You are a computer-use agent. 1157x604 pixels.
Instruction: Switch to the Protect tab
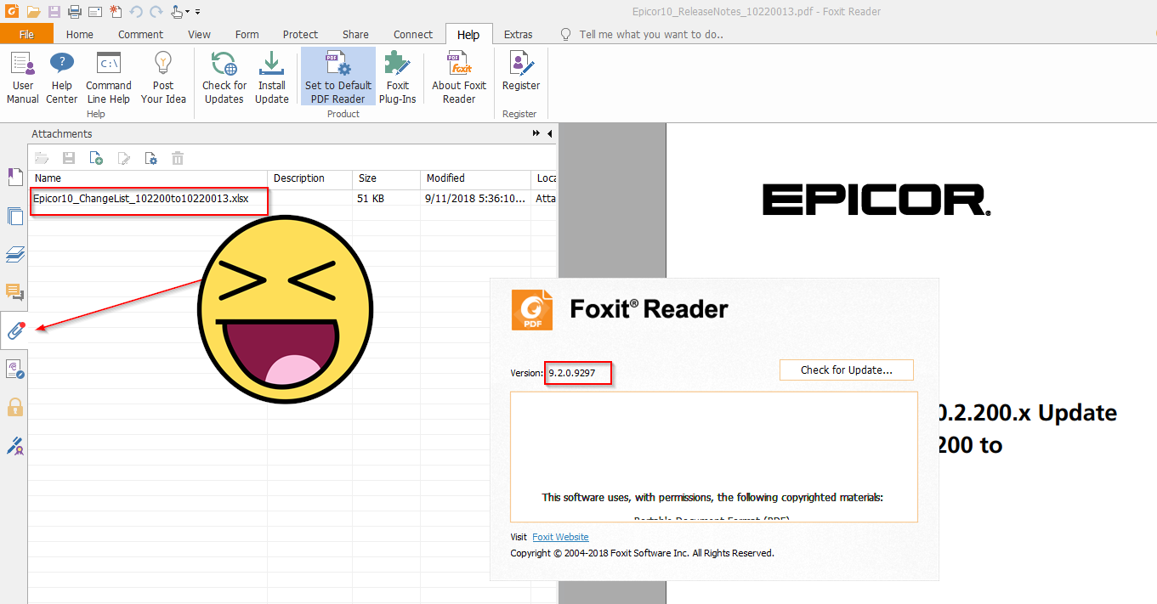[301, 34]
